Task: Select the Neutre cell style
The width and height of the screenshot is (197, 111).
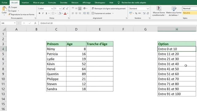Action: [x=190, y=13]
